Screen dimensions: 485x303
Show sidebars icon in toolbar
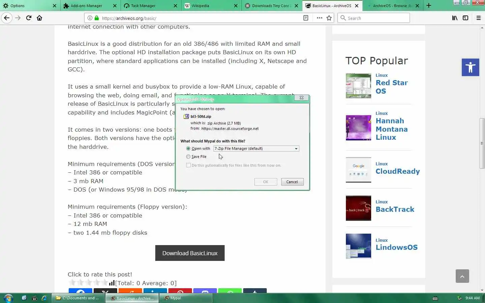coord(465,18)
